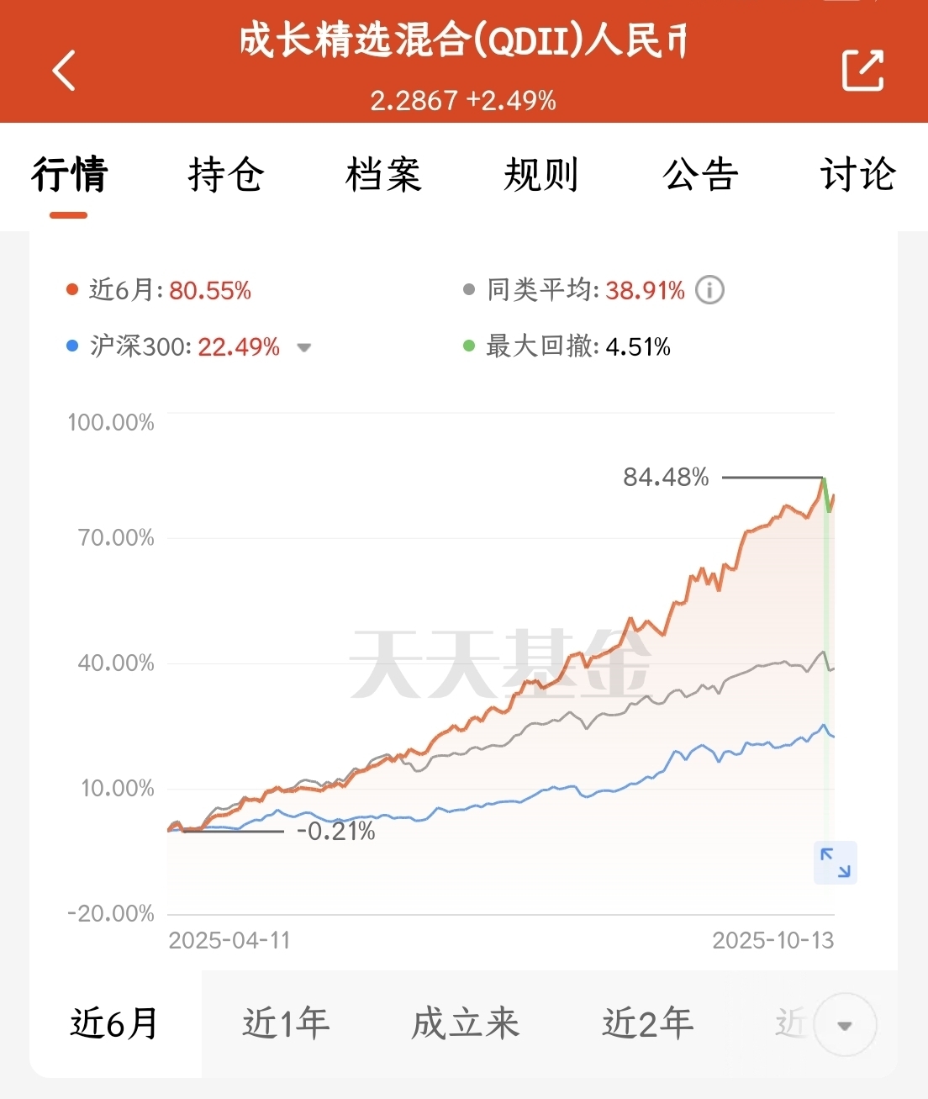Open the 公告 tab
This screenshot has width=928, height=1099.
click(x=700, y=175)
